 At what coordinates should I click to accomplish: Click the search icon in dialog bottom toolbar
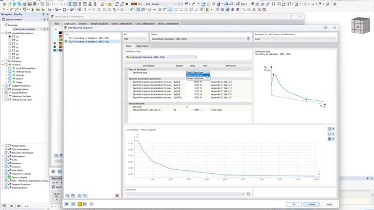click(x=67, y=204)
